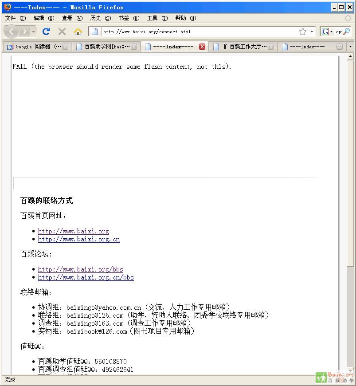Screen dimensions: 356x386
Task: Click the Forward navigation arrow
Action: pos(24,32)
